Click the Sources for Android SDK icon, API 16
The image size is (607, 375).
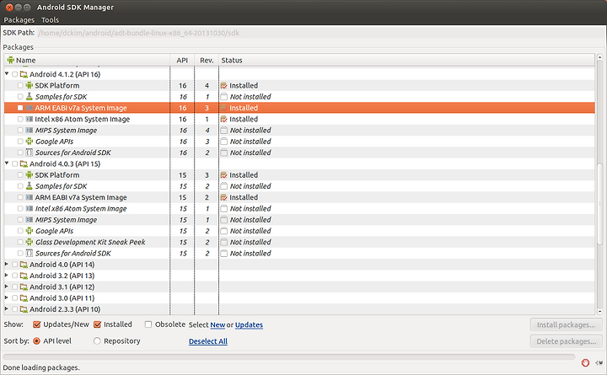29,153
